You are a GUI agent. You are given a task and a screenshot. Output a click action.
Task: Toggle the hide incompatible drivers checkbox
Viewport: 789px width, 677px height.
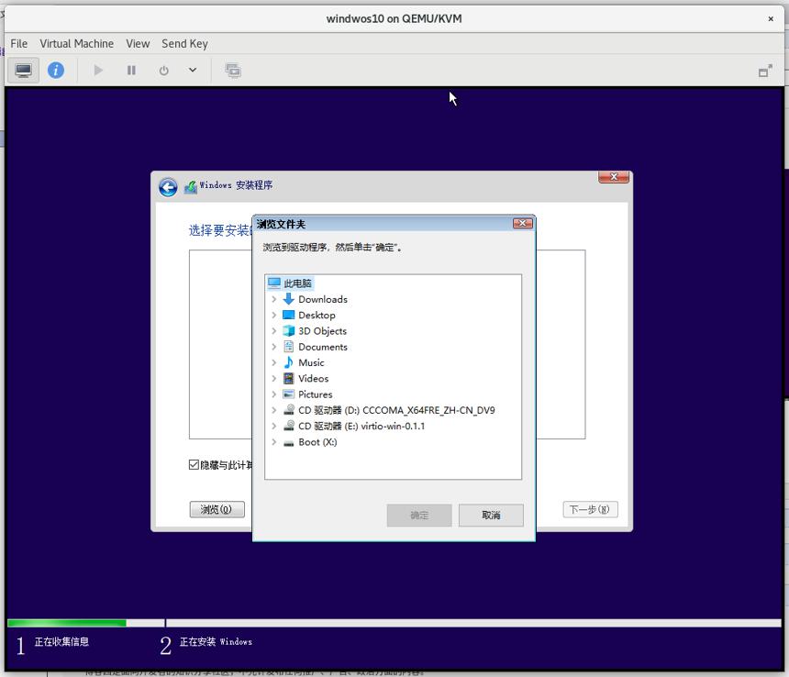coord(194,465)
